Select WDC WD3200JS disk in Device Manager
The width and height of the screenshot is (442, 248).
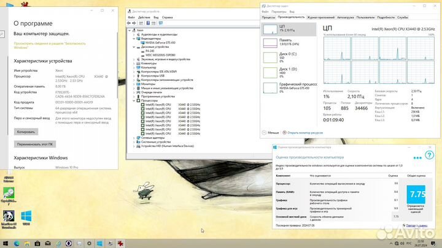[160, 55]
